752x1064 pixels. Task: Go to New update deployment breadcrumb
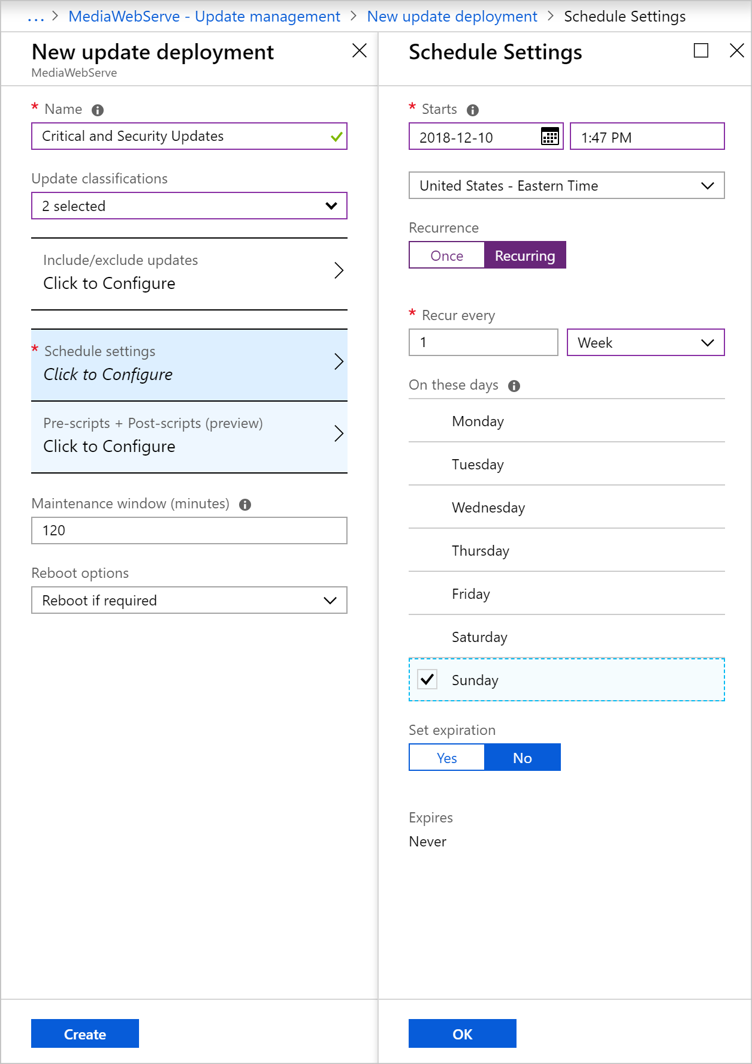452,17
